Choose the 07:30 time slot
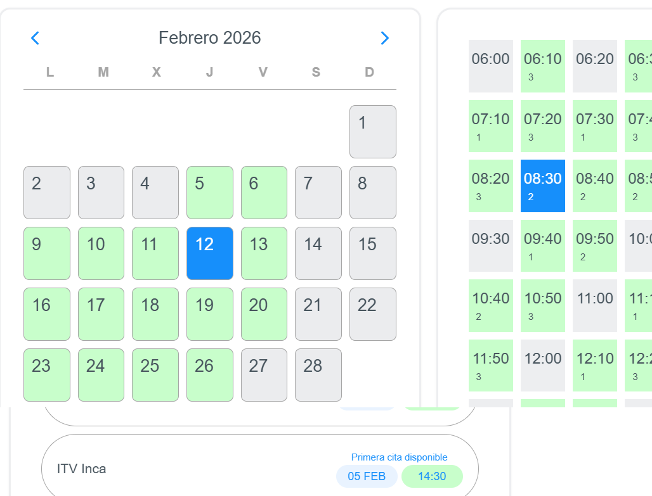Viewport: 652px width, 496px height. [x=595, y=125]
